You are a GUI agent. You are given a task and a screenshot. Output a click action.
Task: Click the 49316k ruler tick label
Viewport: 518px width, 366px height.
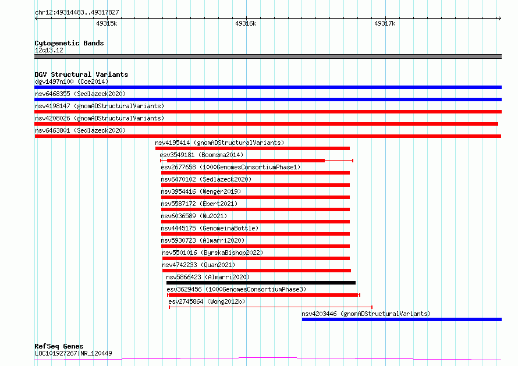(x=246, y=23)
